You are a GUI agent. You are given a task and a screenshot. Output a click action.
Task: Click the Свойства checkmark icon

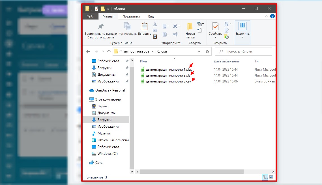point(215,27)
